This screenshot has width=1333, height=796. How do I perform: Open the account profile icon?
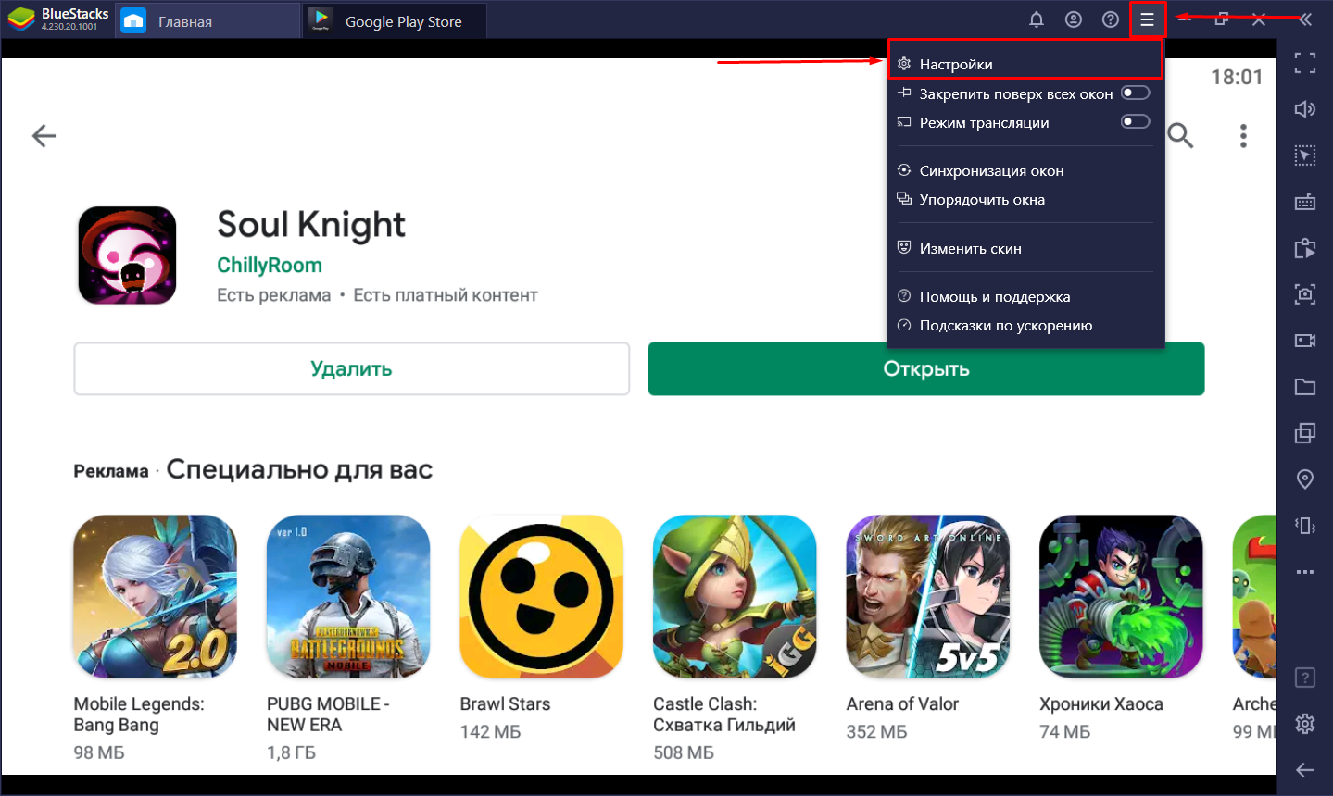point(1074,19)
